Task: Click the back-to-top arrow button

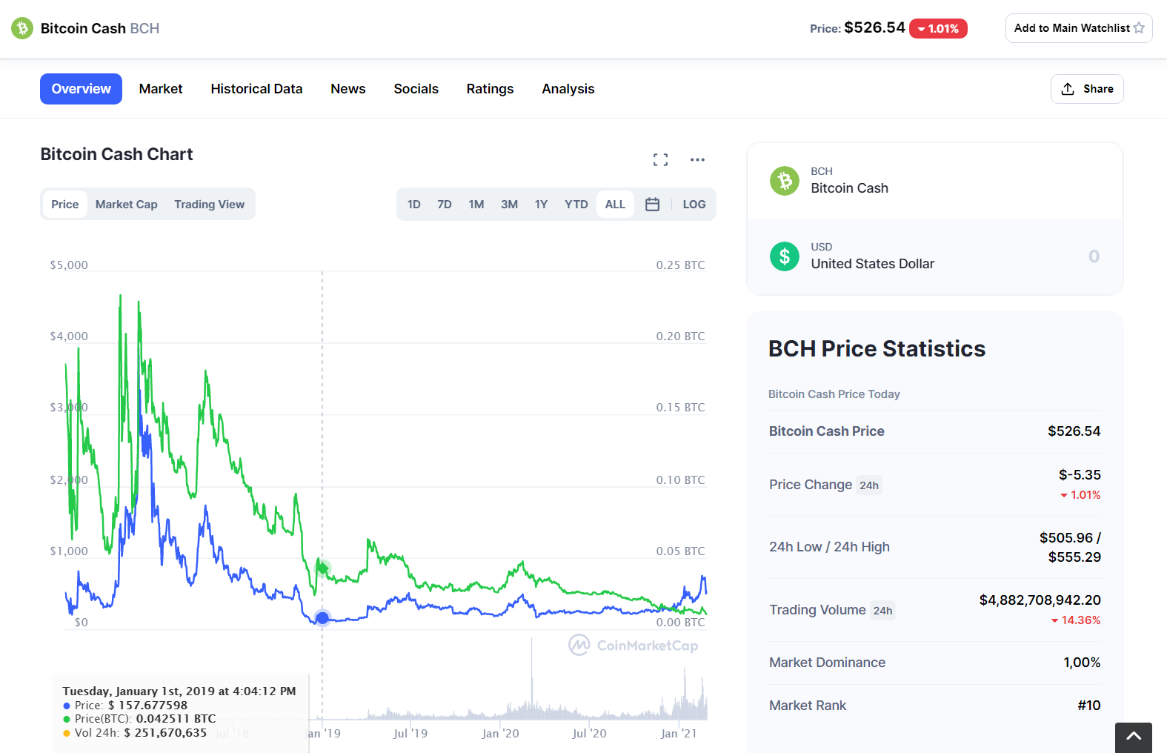Action: 1134,737
